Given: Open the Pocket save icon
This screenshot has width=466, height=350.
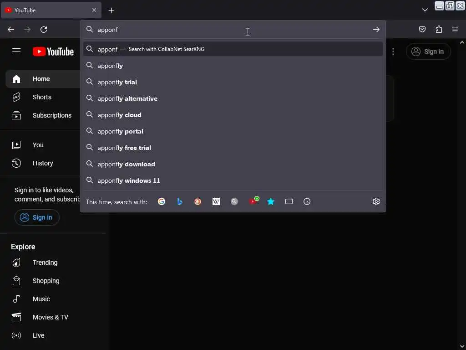Looking at the screenshot, I should click(x=422, y=29).
